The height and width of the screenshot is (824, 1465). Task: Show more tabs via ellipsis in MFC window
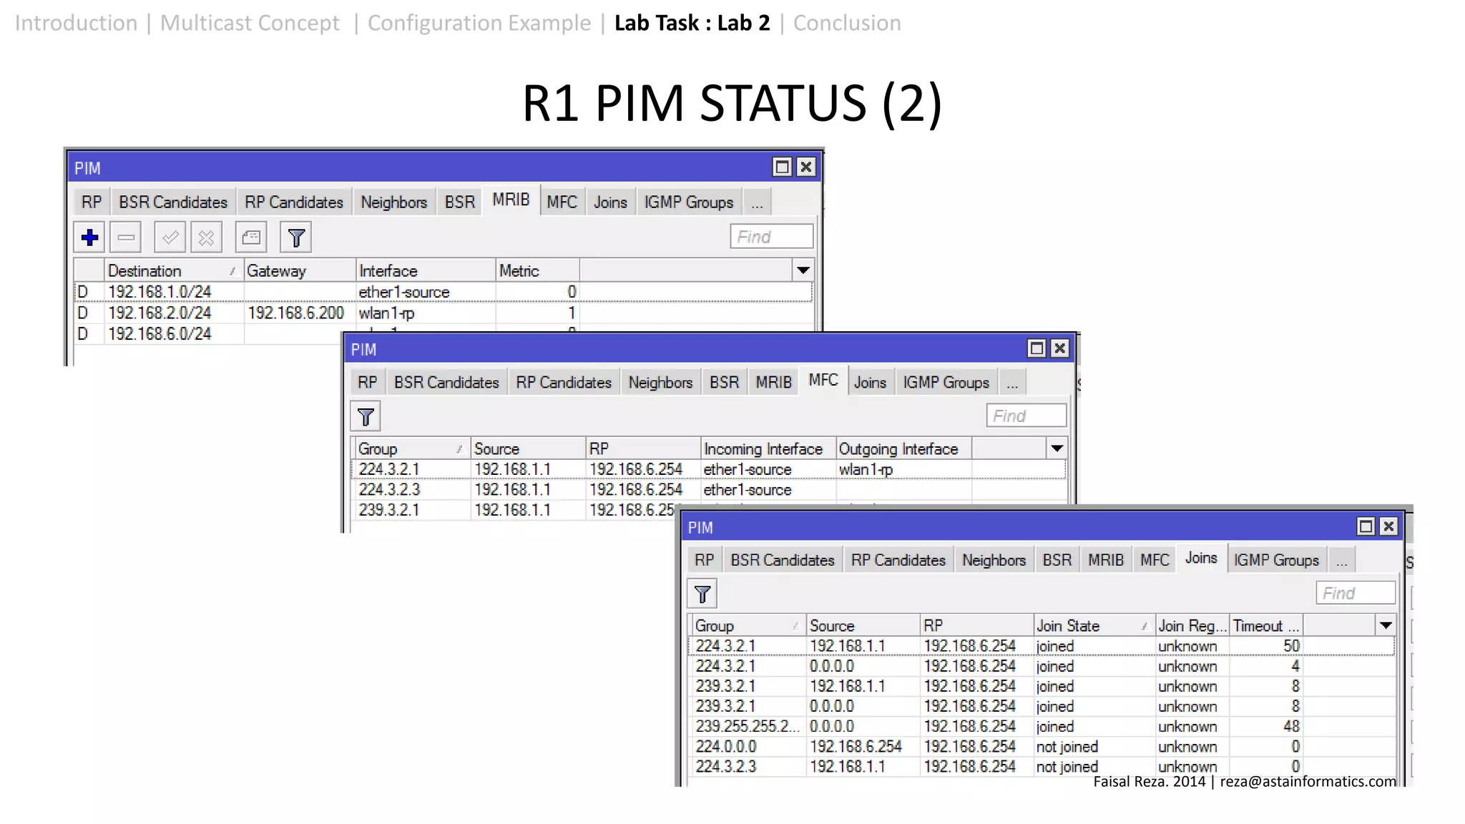[x=1012, y=383]
